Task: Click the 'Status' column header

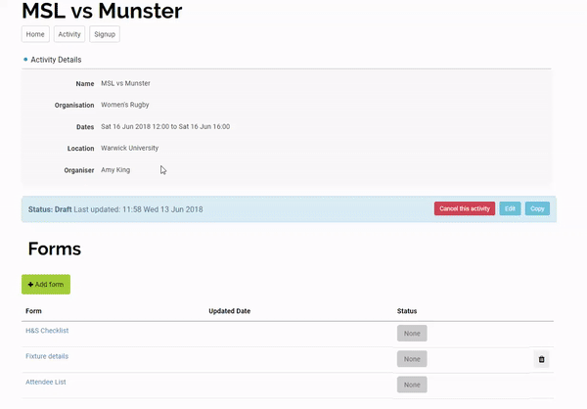Action: point(407,311)
